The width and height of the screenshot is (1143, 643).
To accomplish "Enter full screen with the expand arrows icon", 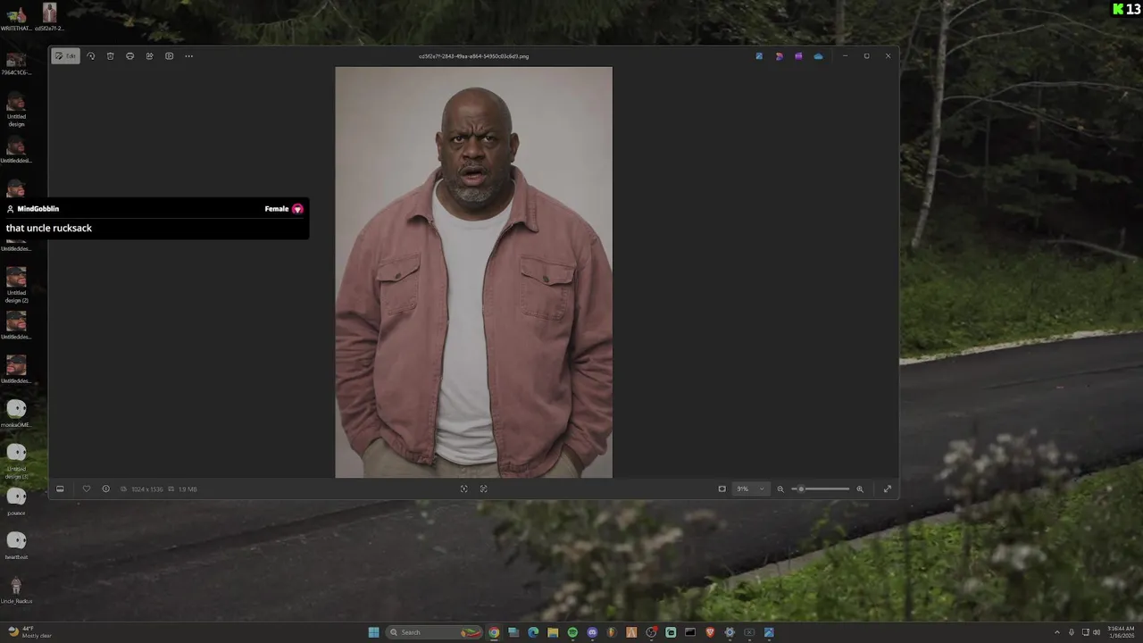I will (x=888, y=489).
